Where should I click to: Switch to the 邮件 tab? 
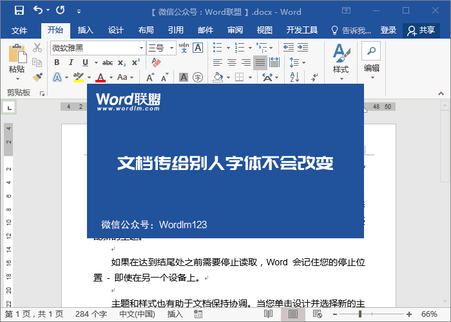(206, 30)
